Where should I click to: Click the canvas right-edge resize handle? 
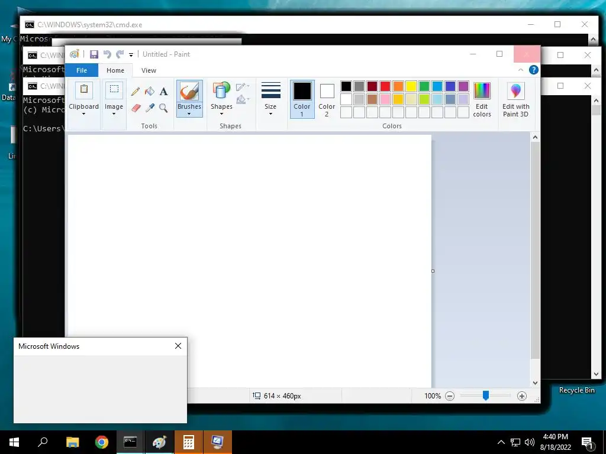click(x=433, y=271)
